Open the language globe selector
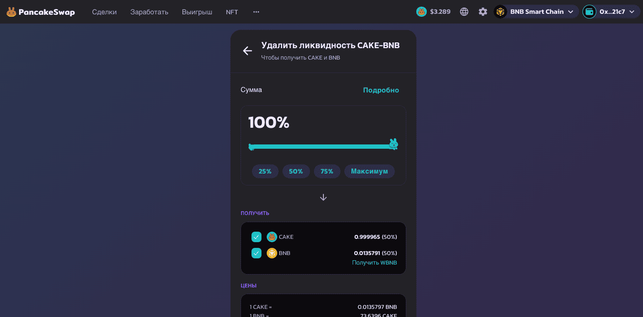This screenshot has height=317, width=643. (464, 11)
